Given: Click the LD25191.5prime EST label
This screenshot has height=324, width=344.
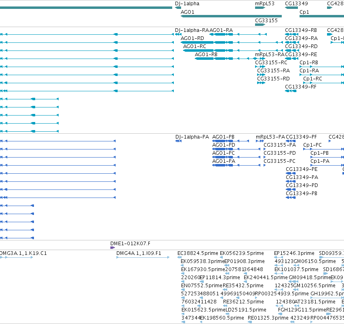Looking at the screenshot, I should pyautogui.click(x=246, y=310).
